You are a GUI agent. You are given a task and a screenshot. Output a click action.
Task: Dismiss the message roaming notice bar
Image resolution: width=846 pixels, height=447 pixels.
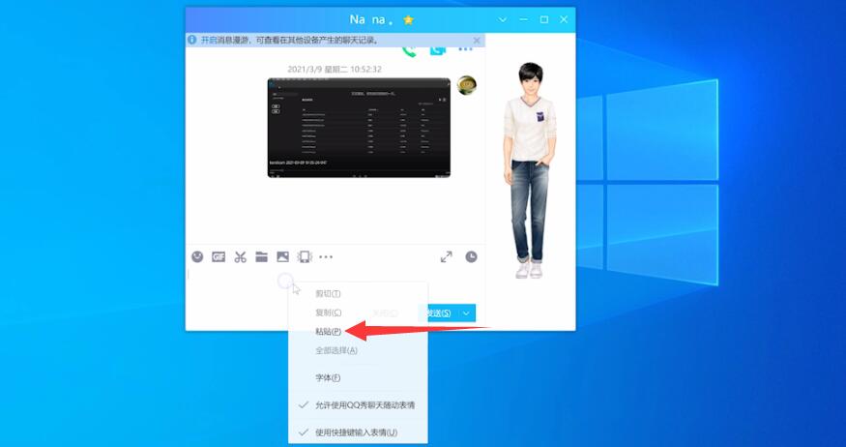477,40
